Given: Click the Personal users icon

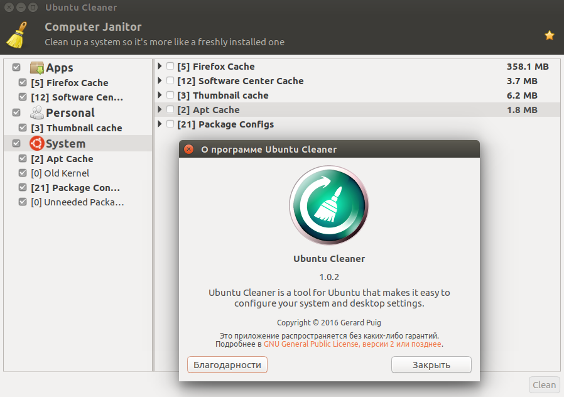Looking at the screenshot, I should click(36, 112).
